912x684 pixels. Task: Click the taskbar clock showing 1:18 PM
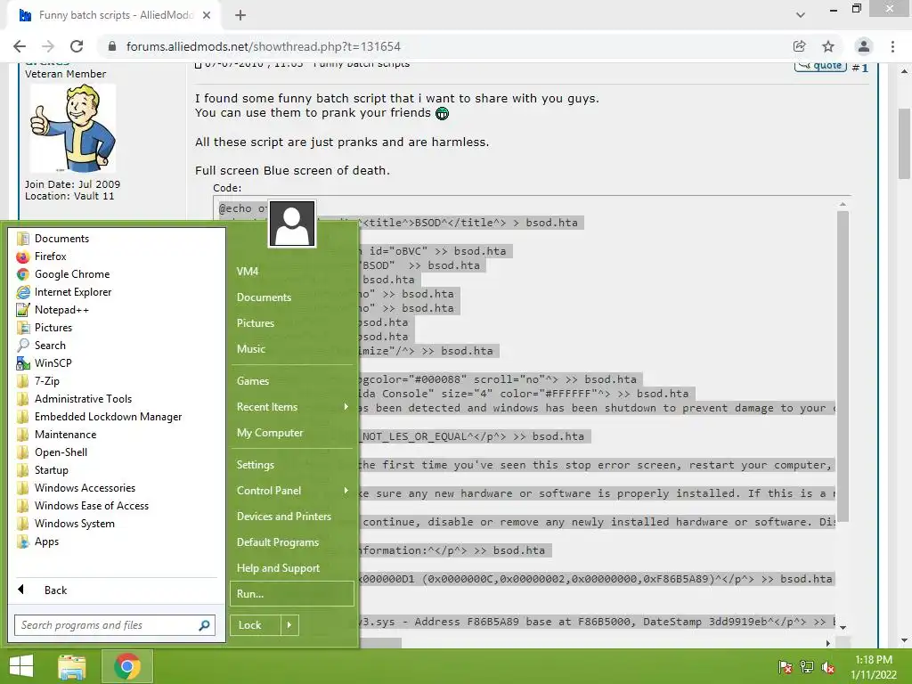click(873, 667)
